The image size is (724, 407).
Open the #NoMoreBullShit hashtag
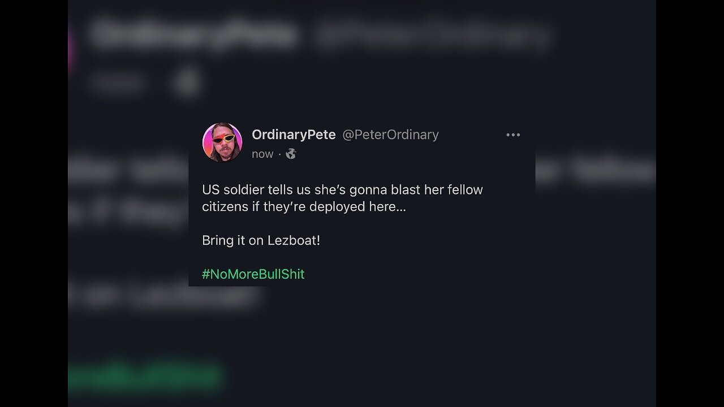(x=253, y=274)
